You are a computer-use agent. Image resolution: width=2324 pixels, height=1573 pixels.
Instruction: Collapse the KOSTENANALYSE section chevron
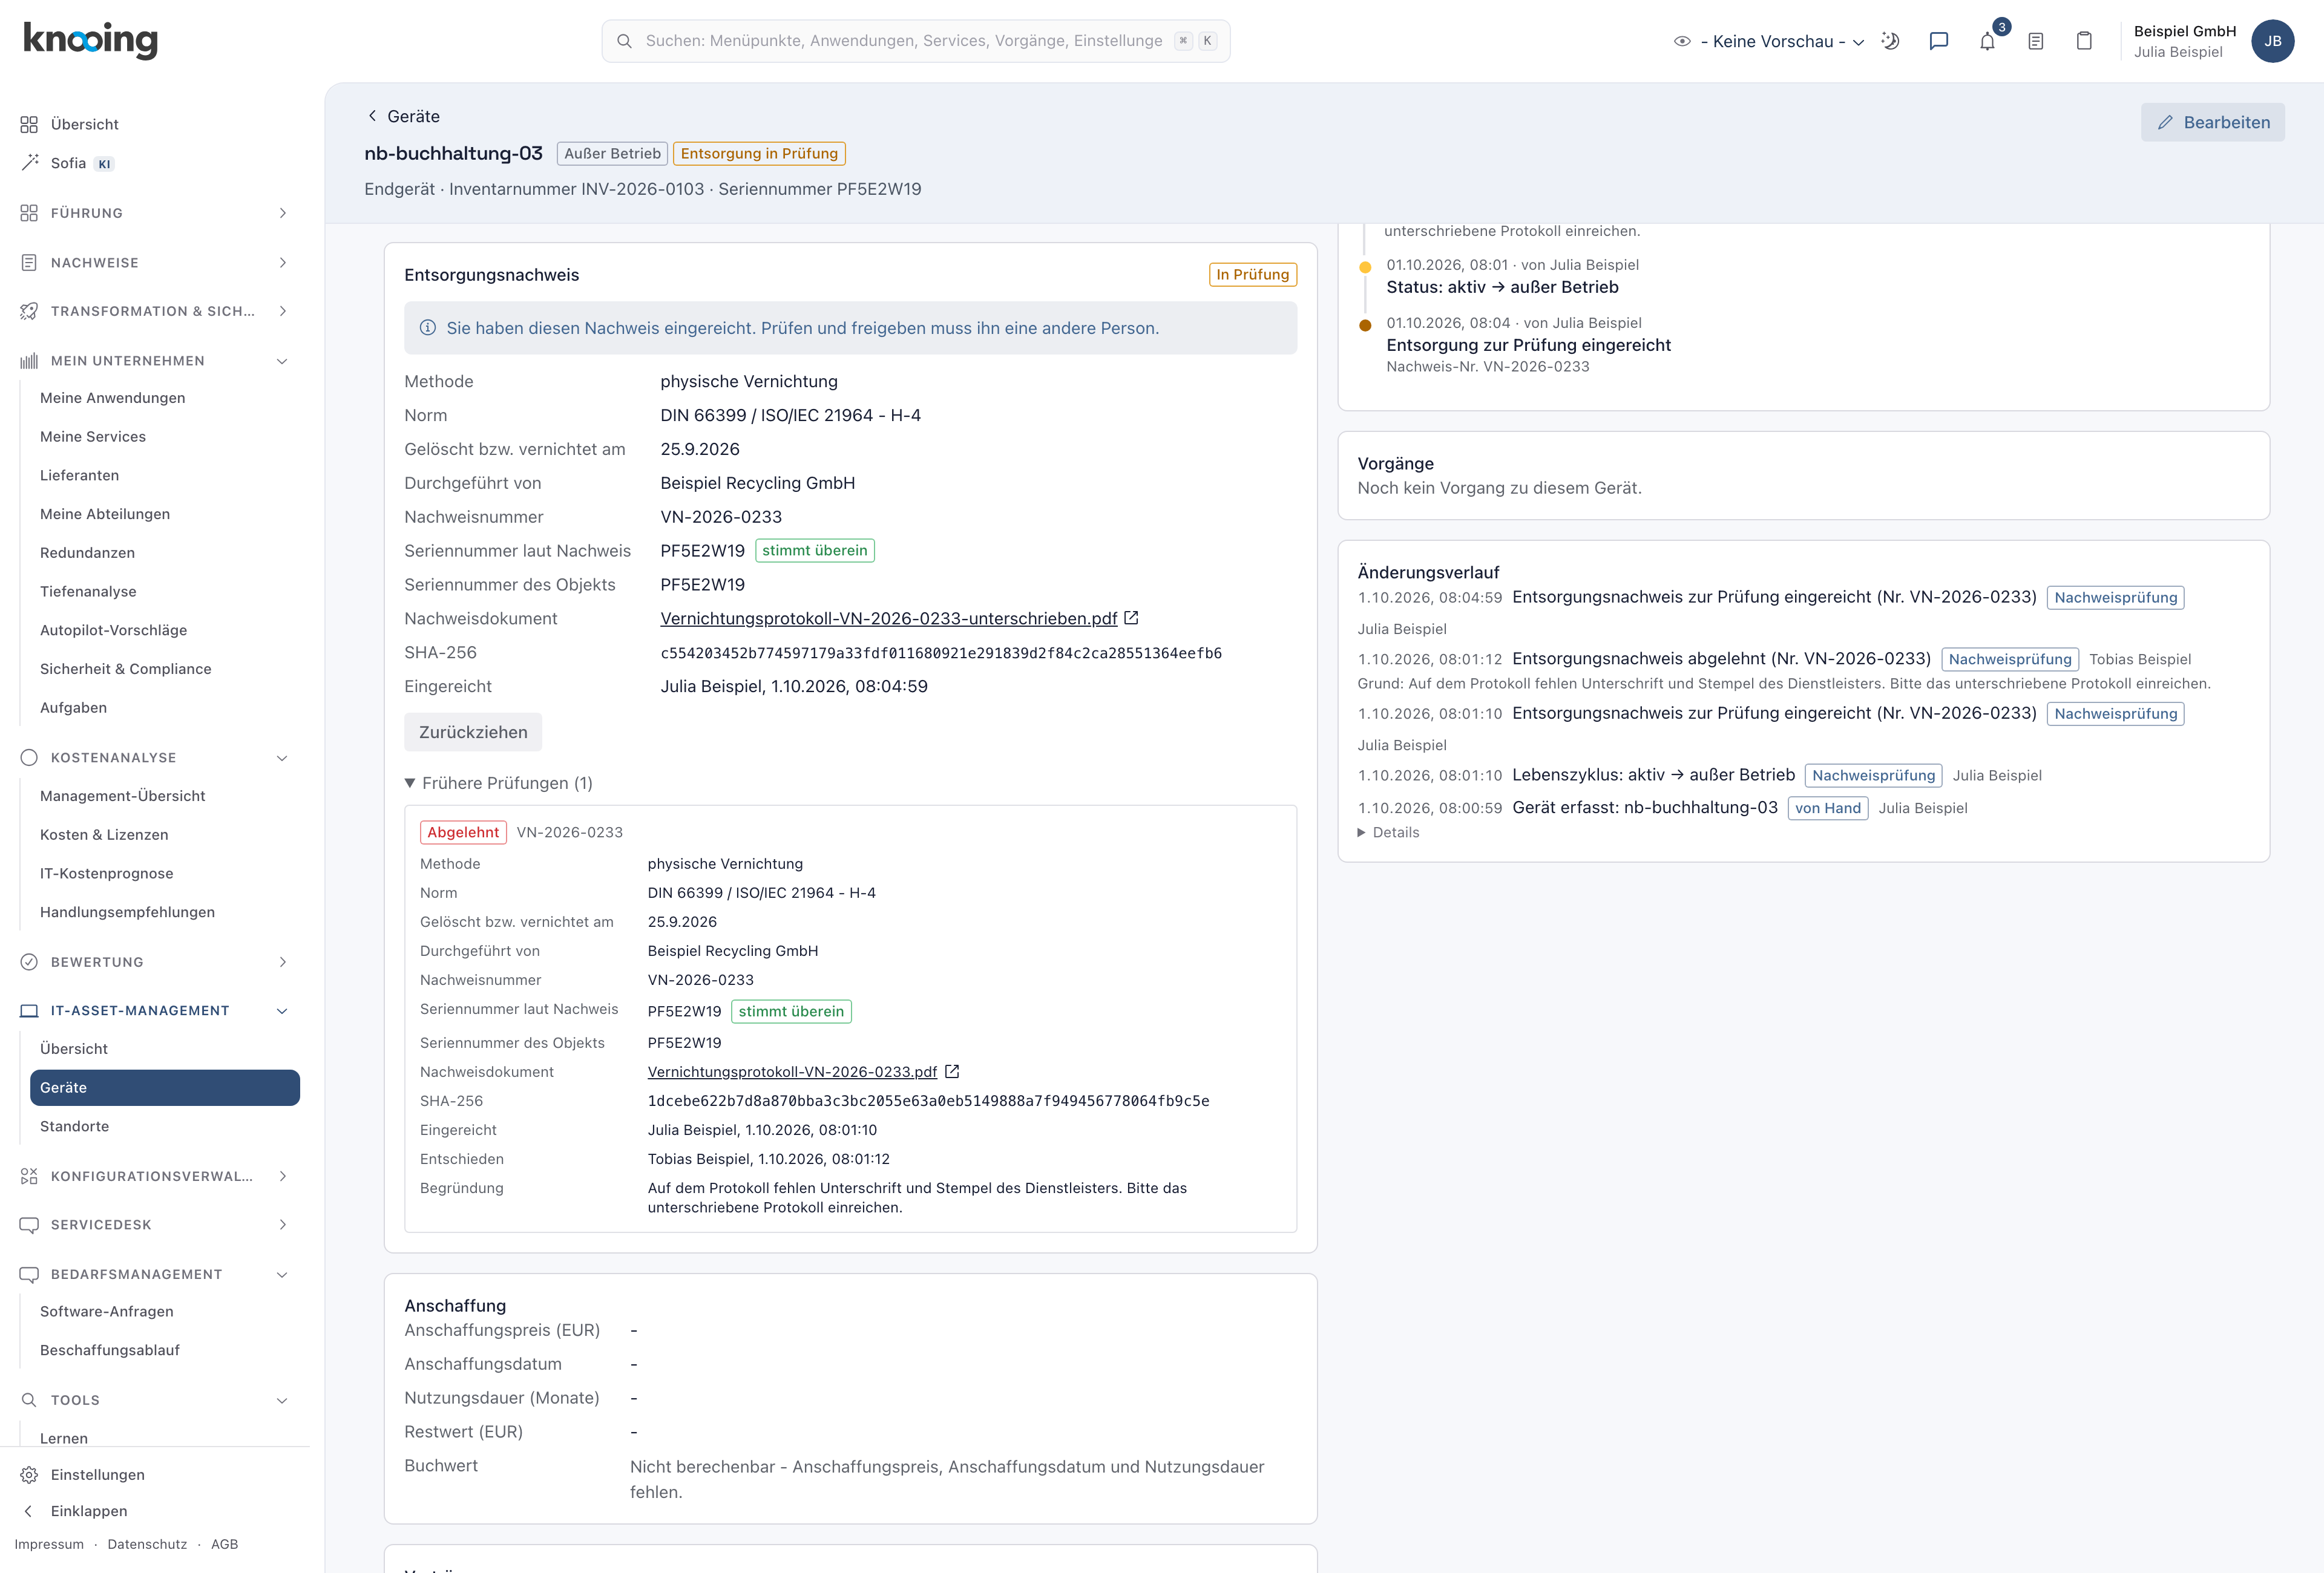tap(283, 757)
